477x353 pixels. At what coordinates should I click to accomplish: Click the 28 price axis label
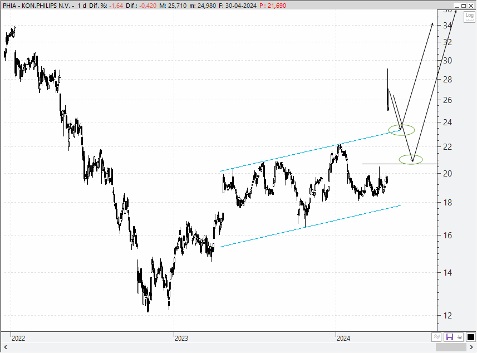pyautogui.click(x=448, y=80)
